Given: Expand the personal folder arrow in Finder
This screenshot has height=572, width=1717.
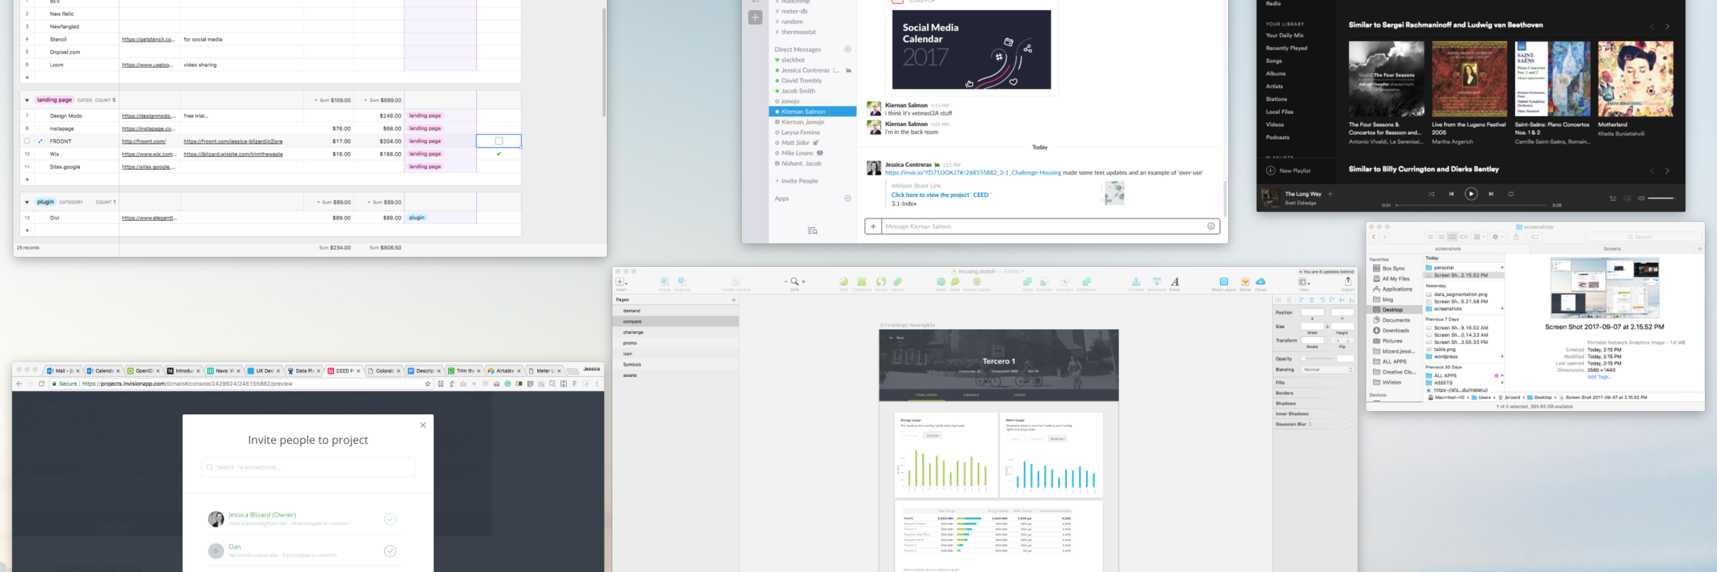Looking at the screenshot, I should (1502, 268).
